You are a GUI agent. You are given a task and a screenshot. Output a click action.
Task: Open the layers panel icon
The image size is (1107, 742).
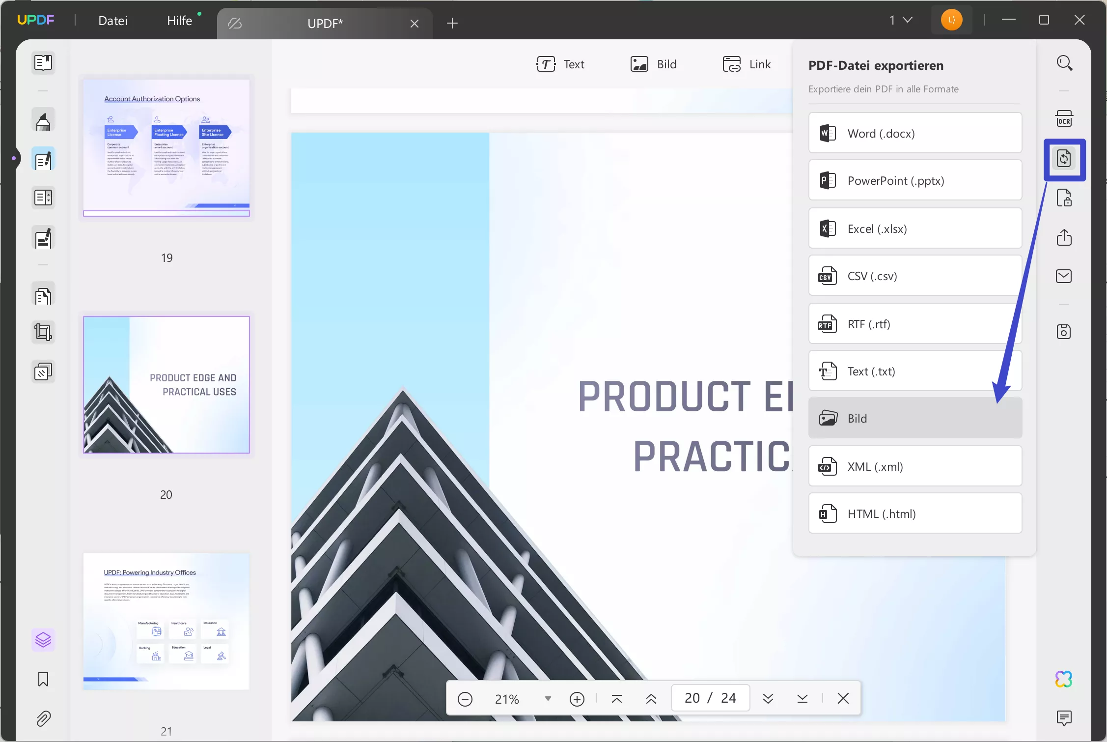point(43,639)
